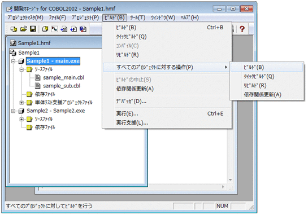The image size is (308, 215).
Task: Click the NUM status bar indicator
Action: click(x=222, y=206)
